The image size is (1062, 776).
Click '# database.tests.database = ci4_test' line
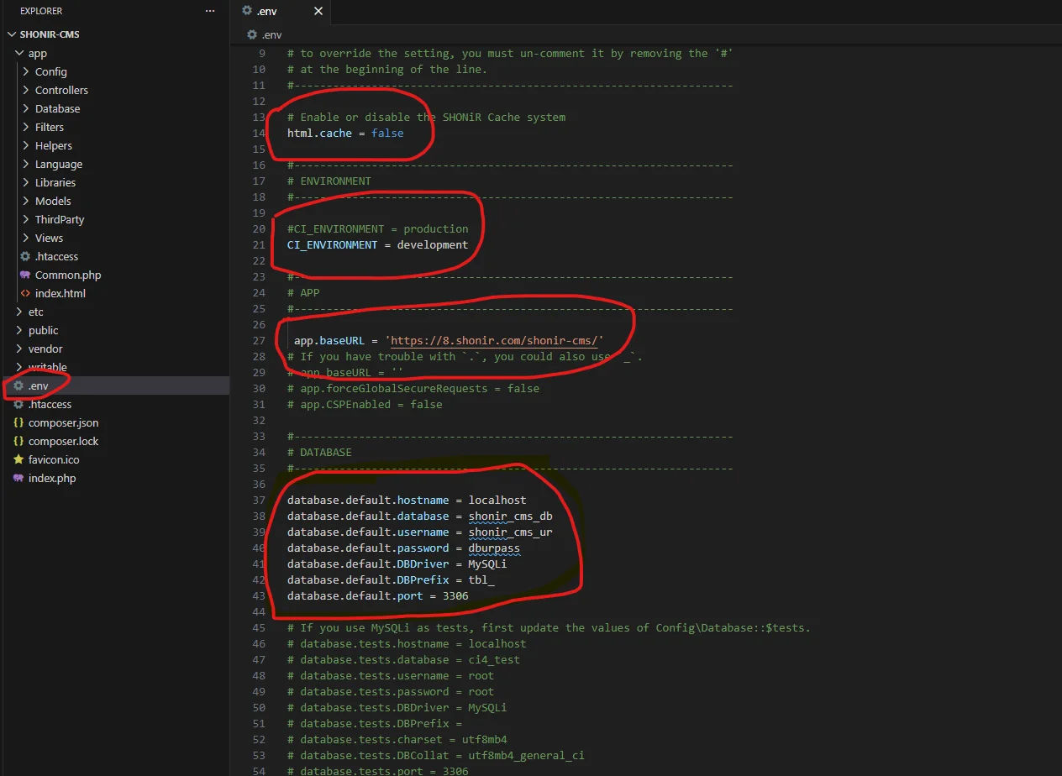point(403,659)
